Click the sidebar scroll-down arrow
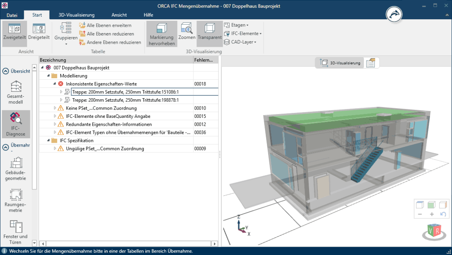 pos(34,243)
